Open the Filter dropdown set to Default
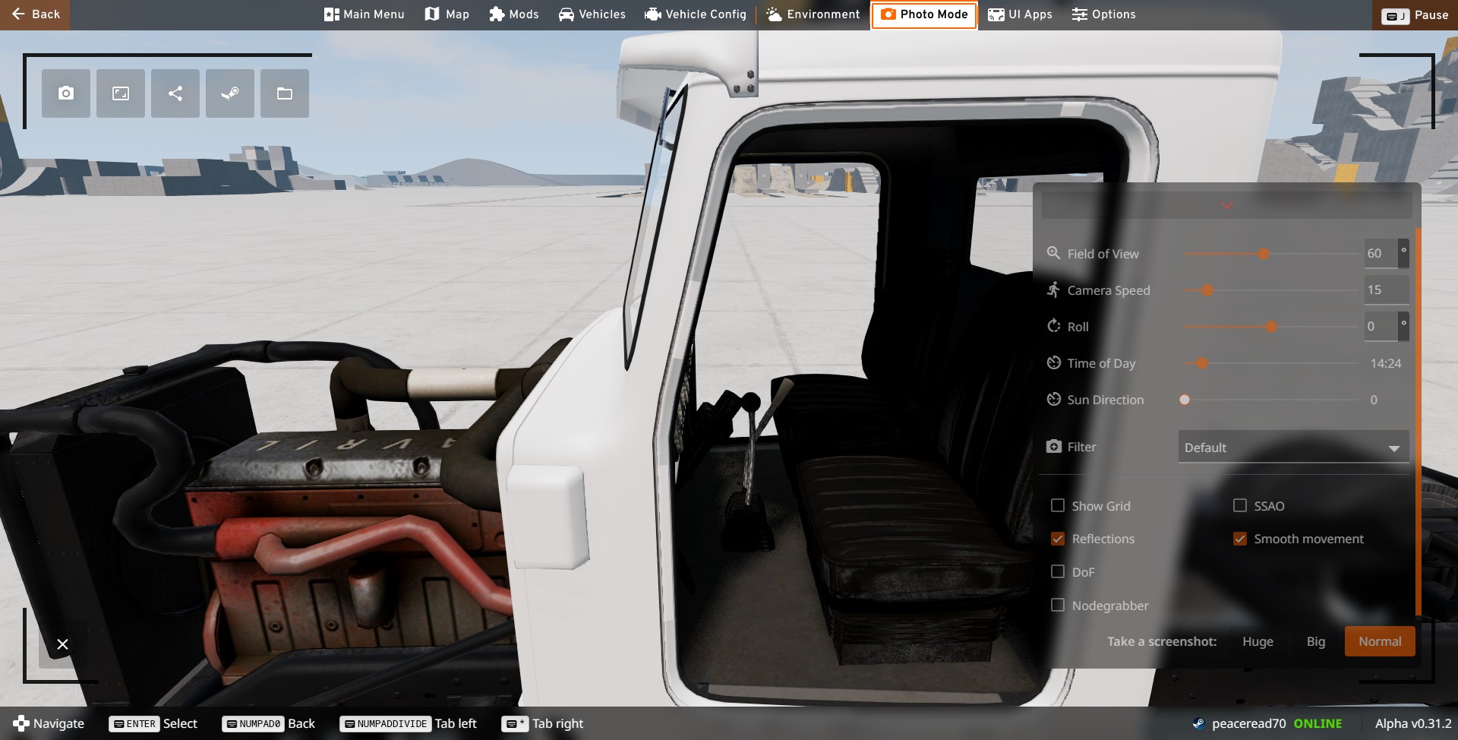 [1293, 447]
